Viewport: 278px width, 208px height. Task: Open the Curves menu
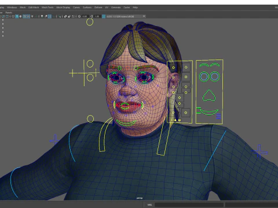tap(76, 8)
